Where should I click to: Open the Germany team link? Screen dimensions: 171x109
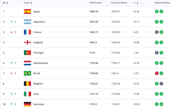(x=39, y=104)
